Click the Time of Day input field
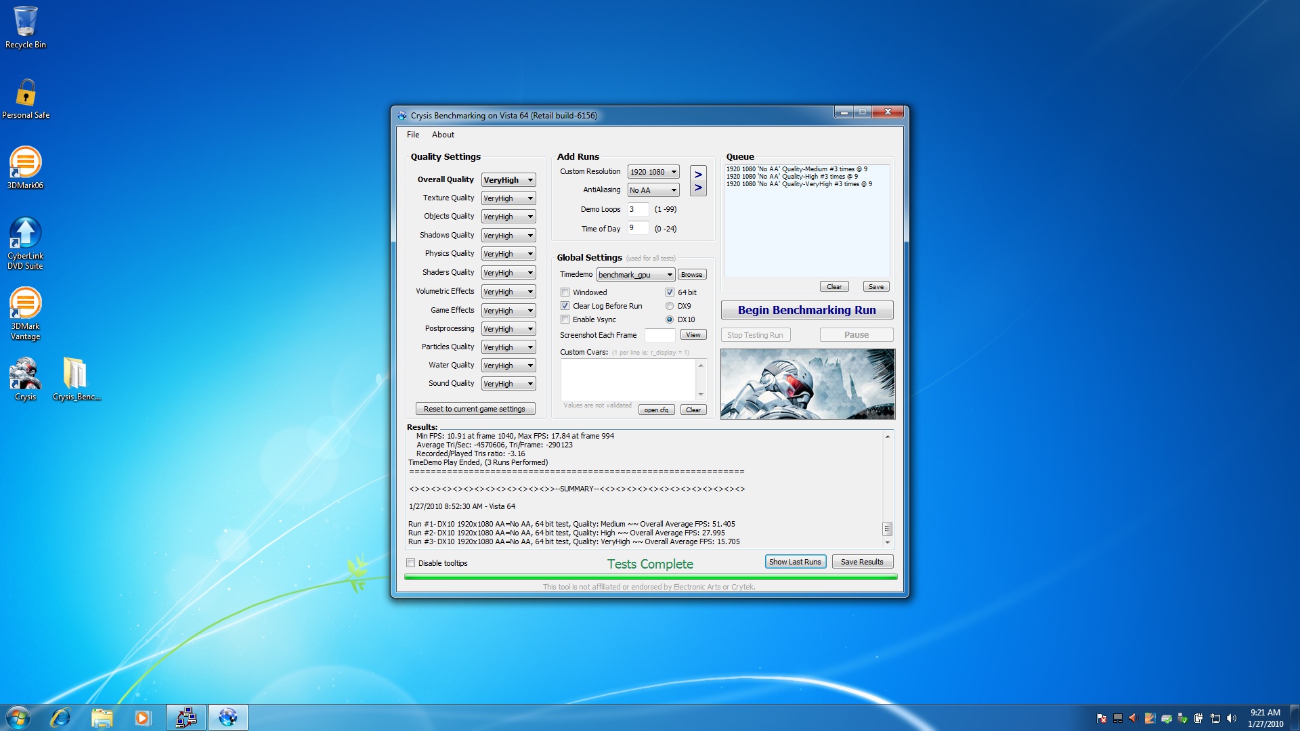This screenshot has width=1300, height=731. pos(638,228)
